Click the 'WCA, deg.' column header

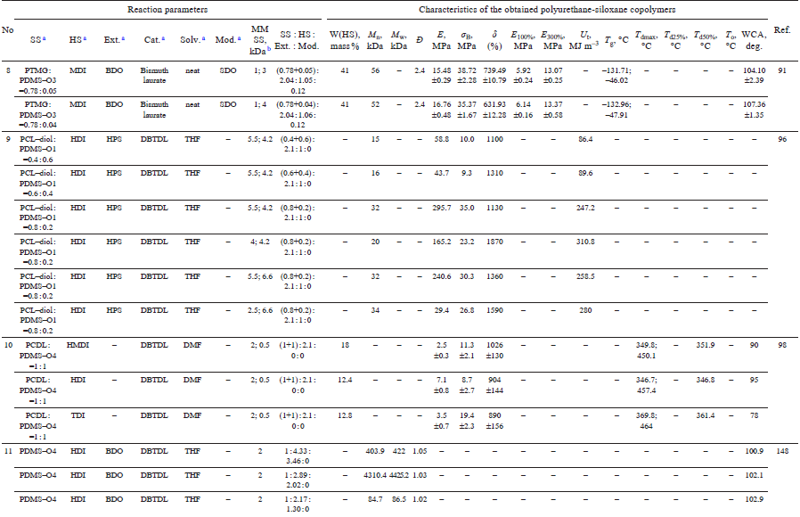[x=754, y=40]
